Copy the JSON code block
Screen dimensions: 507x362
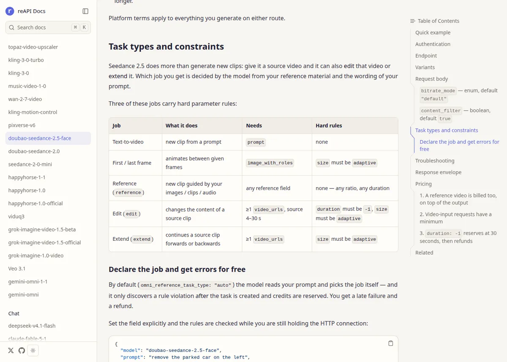point(390,343)
